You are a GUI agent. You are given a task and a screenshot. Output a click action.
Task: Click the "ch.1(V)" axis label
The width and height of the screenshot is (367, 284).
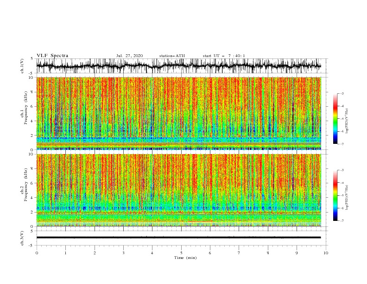pyautogui.click(x=22, y=66)
